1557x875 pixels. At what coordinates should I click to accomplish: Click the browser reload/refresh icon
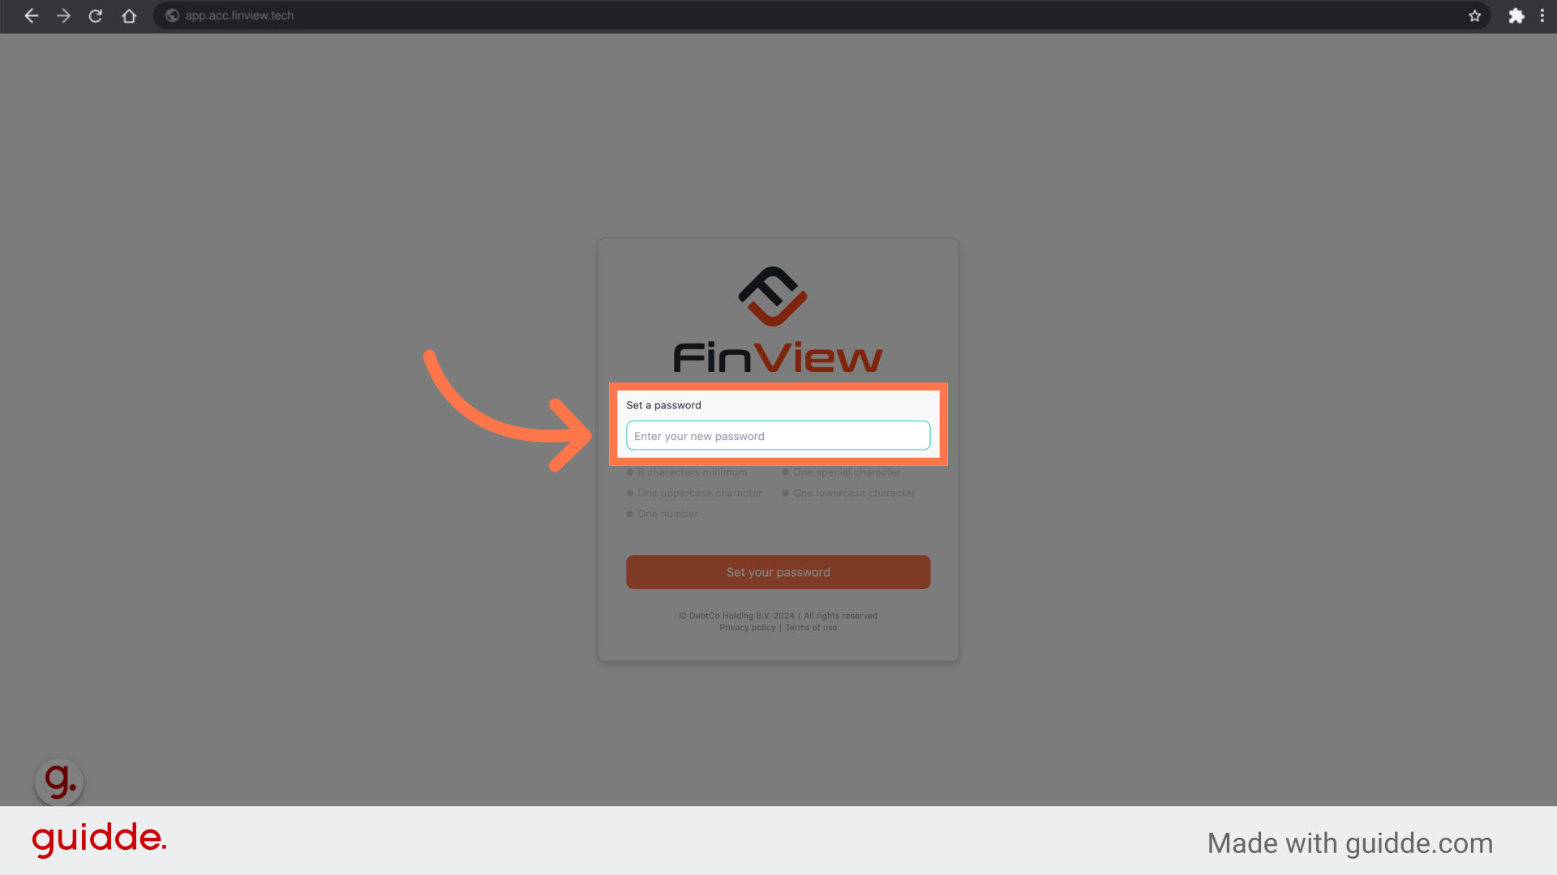click(x=95, y=15)
